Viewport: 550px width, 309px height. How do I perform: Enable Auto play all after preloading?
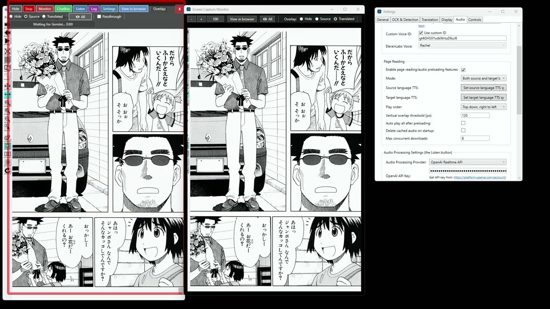463,123
